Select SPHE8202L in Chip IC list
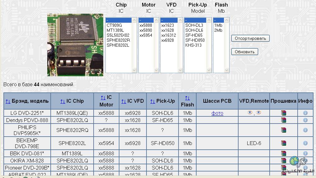 coord(118,45)
